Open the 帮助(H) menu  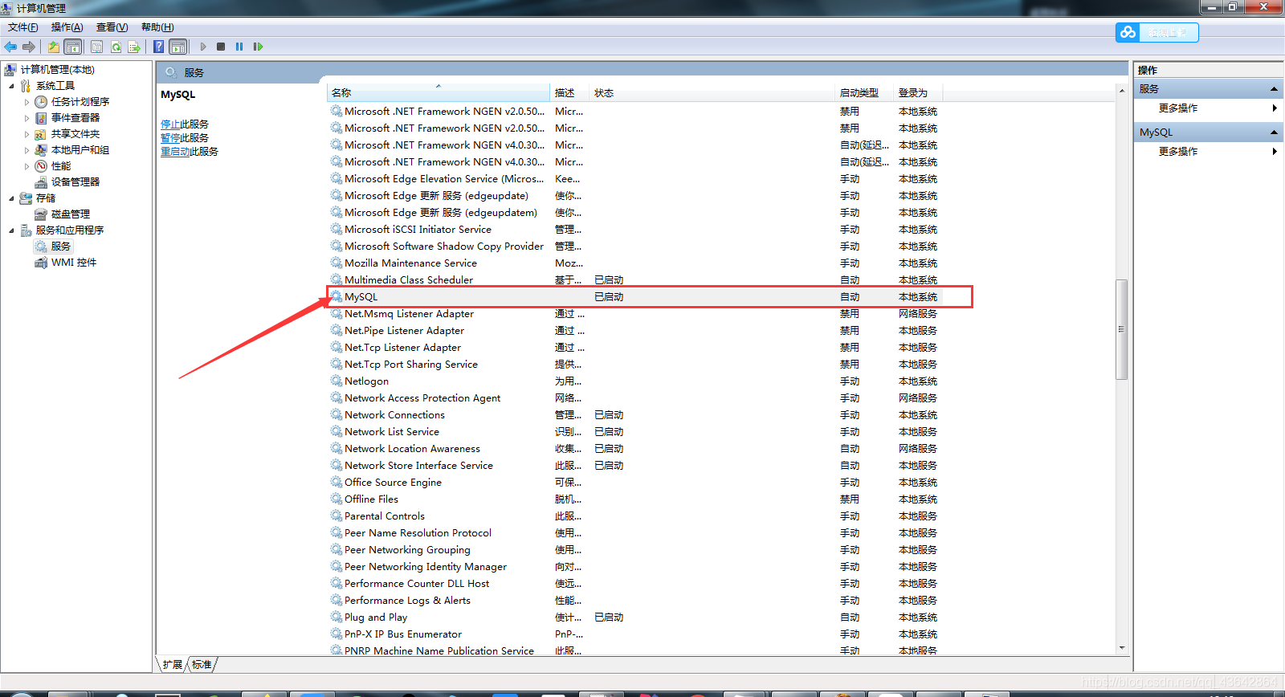157,27
